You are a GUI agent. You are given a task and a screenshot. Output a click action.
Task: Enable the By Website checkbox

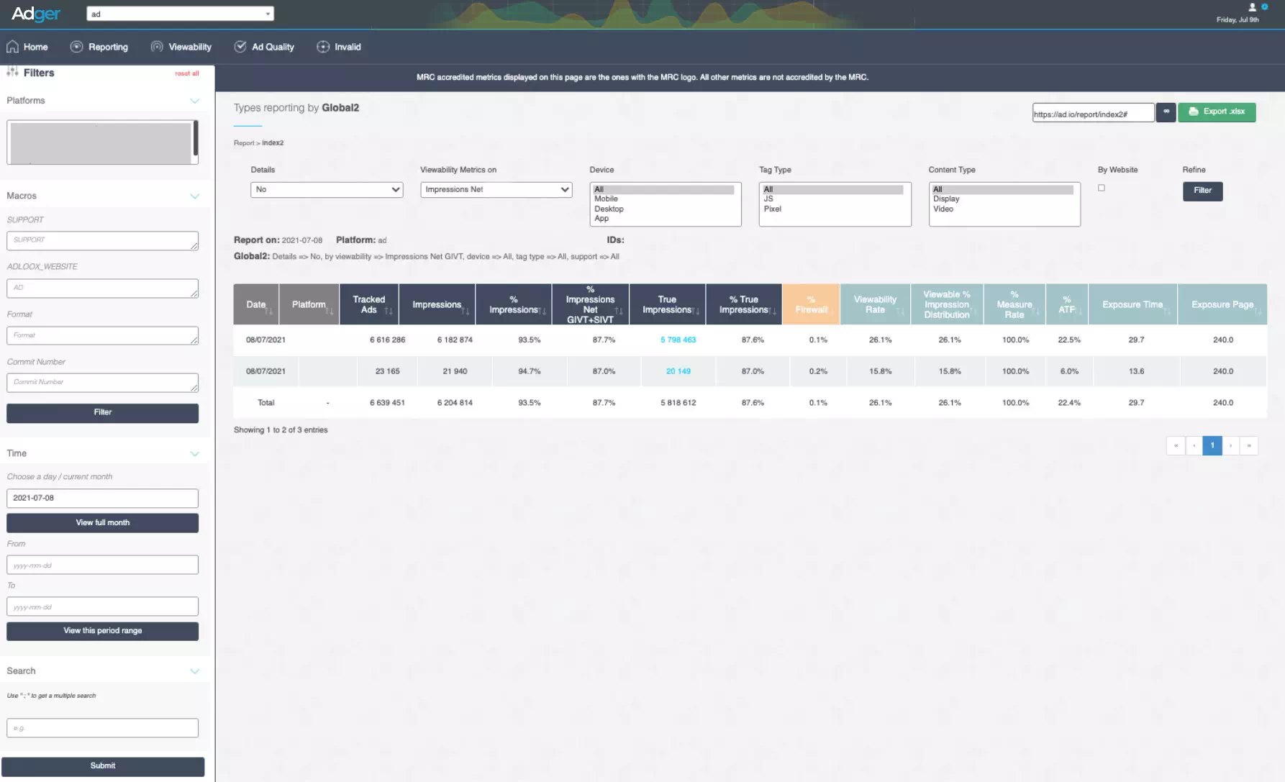1101,188
